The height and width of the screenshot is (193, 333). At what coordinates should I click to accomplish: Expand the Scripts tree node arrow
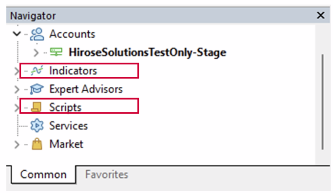tap(17, 107)
